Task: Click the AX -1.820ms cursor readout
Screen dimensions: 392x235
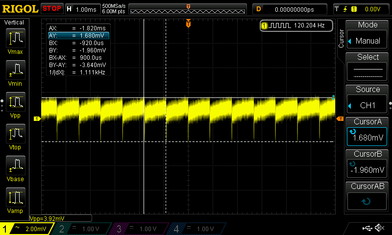Action: coord(77,28)
